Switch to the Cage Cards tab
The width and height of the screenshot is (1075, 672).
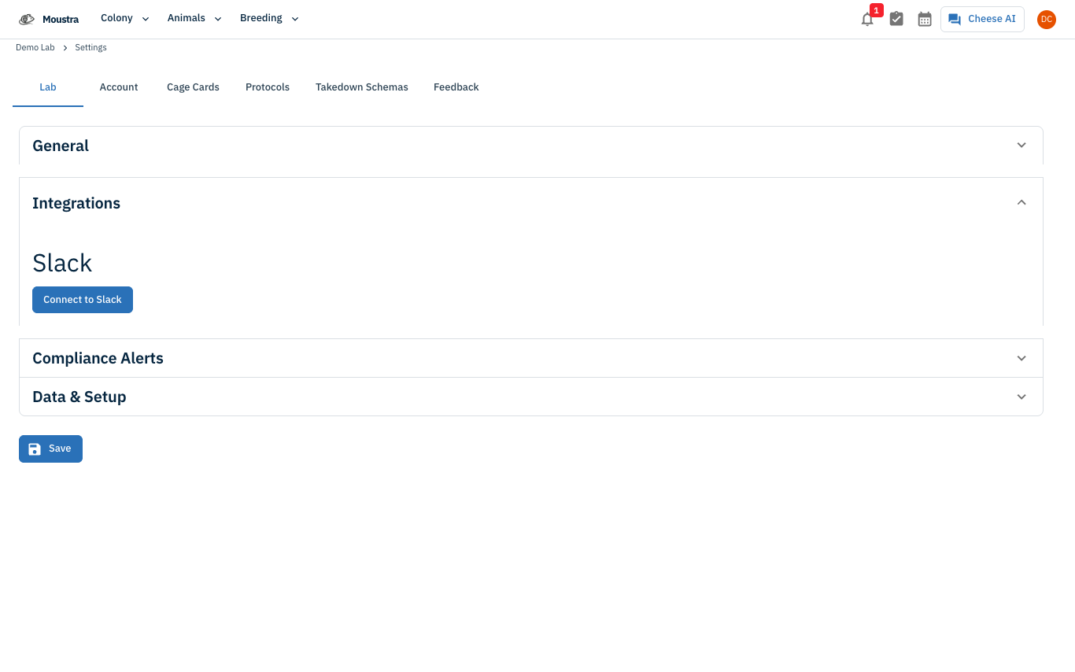[193, 87]
